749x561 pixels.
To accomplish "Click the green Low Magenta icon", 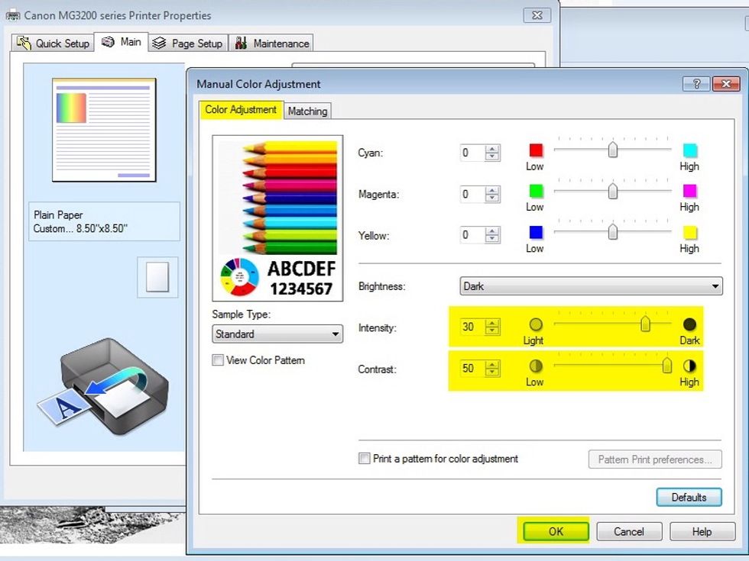I will point(535,192).
